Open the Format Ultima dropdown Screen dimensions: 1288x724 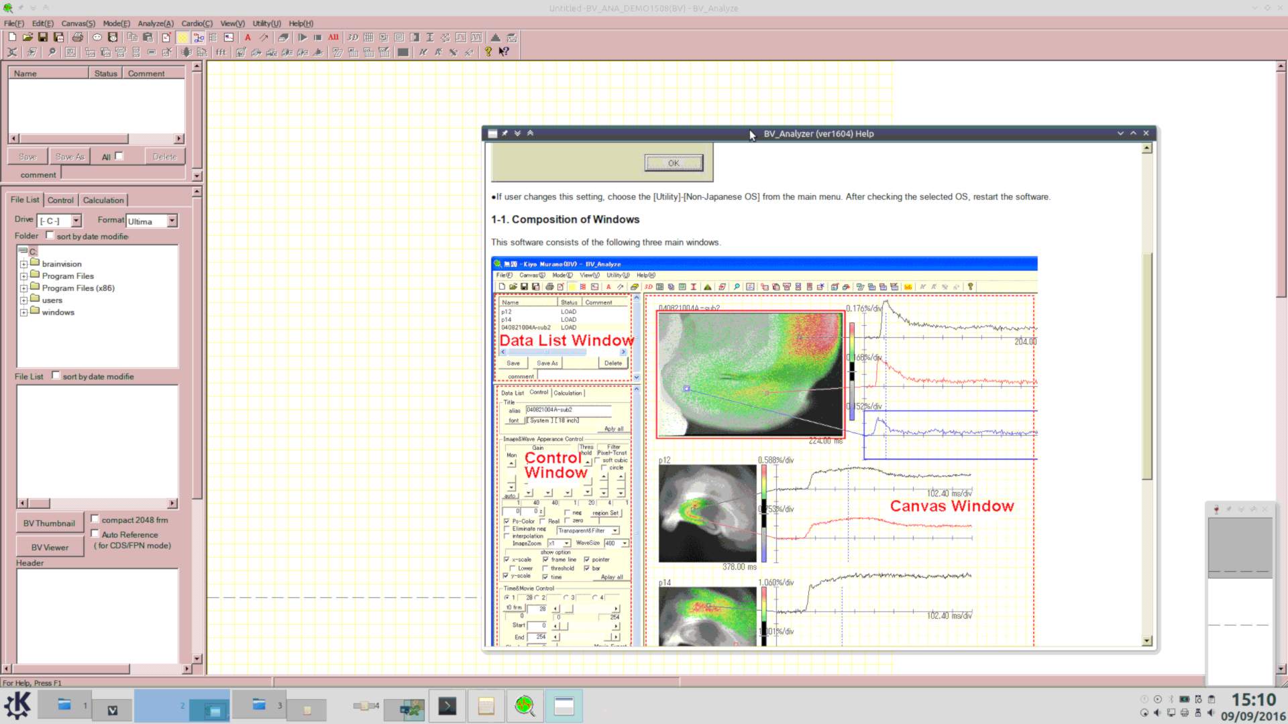pos(172,221)
